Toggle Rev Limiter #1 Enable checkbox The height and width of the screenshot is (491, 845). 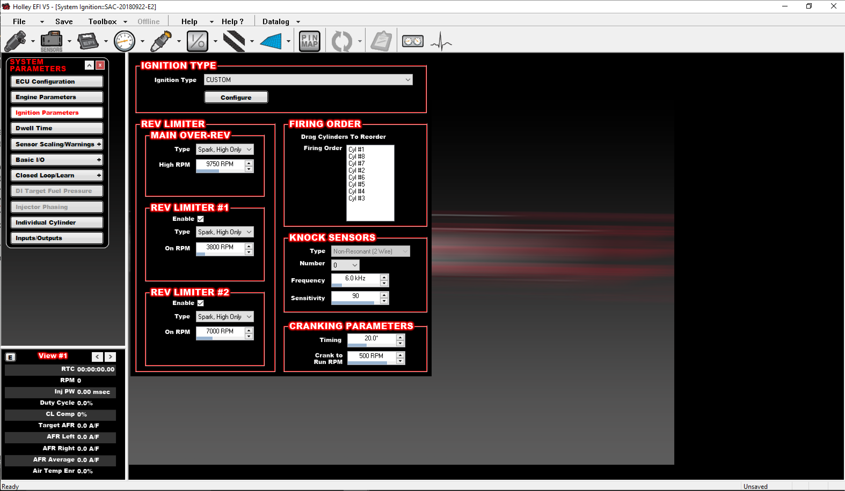click(201, 219)
